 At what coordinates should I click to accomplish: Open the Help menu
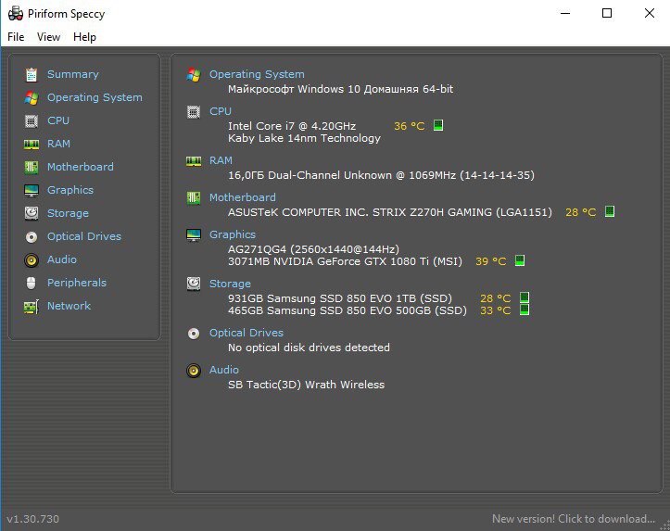[84, 37]
